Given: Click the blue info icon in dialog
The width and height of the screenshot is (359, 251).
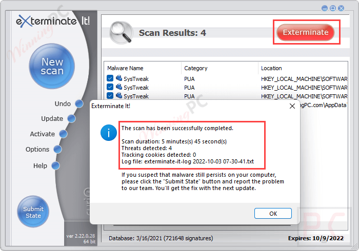Looking at the screenshot, I should [109, 133].
